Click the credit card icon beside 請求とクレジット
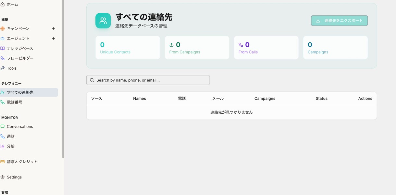This screenshot has height=195, width=396. [x=3, y=162]
